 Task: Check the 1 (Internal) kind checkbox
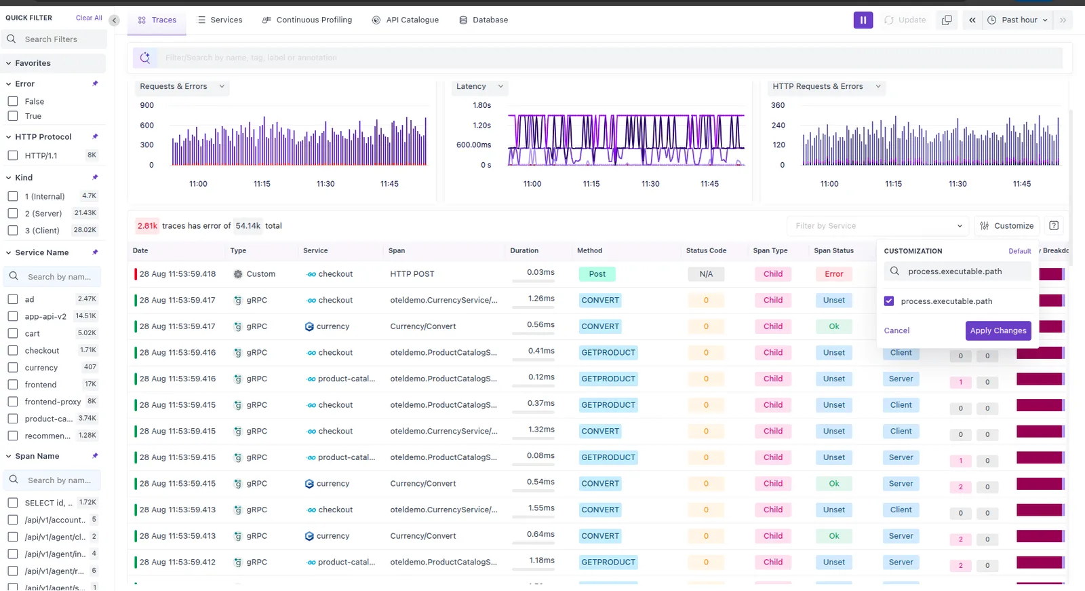[x=12, y=196]
